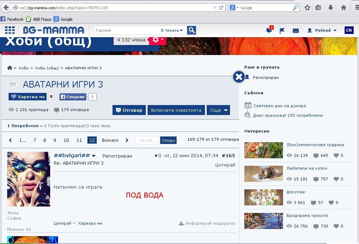
Task: Close the sidebar with round X button
Action: [x=239, y=77]
